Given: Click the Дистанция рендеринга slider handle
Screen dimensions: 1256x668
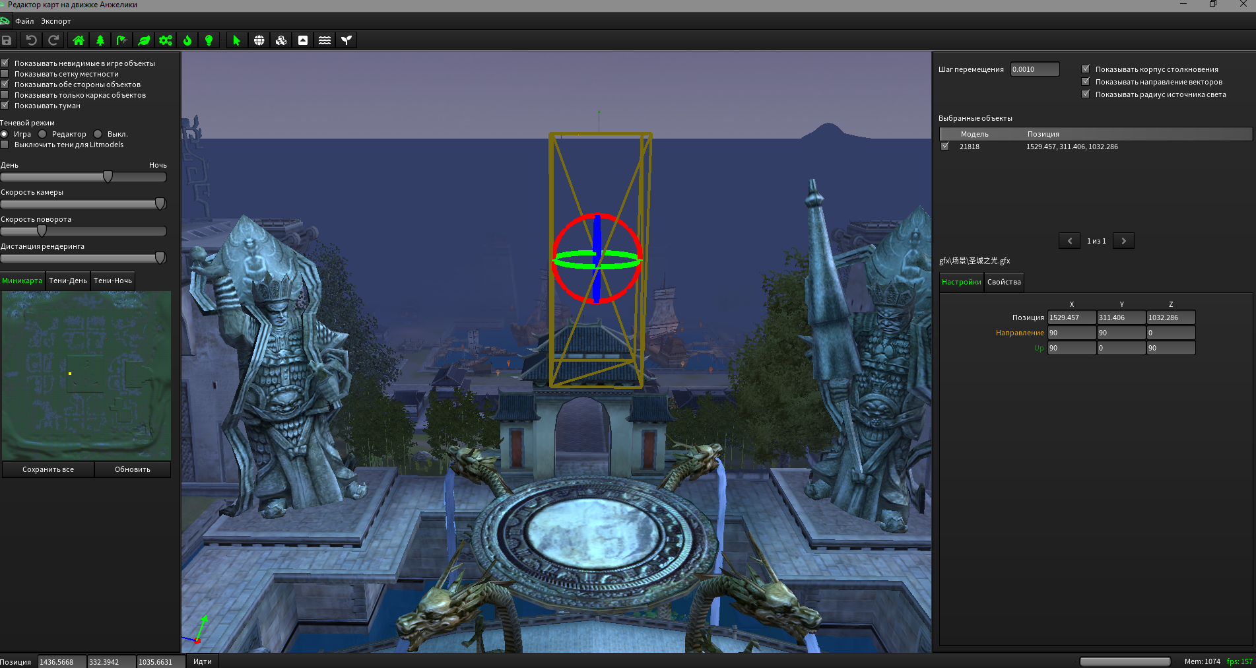Looking at the screenshot, I should (x=160, y=257).
